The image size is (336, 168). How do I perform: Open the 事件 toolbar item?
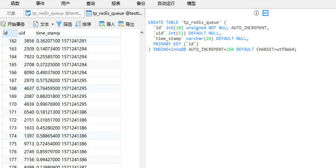click(40, 4)
